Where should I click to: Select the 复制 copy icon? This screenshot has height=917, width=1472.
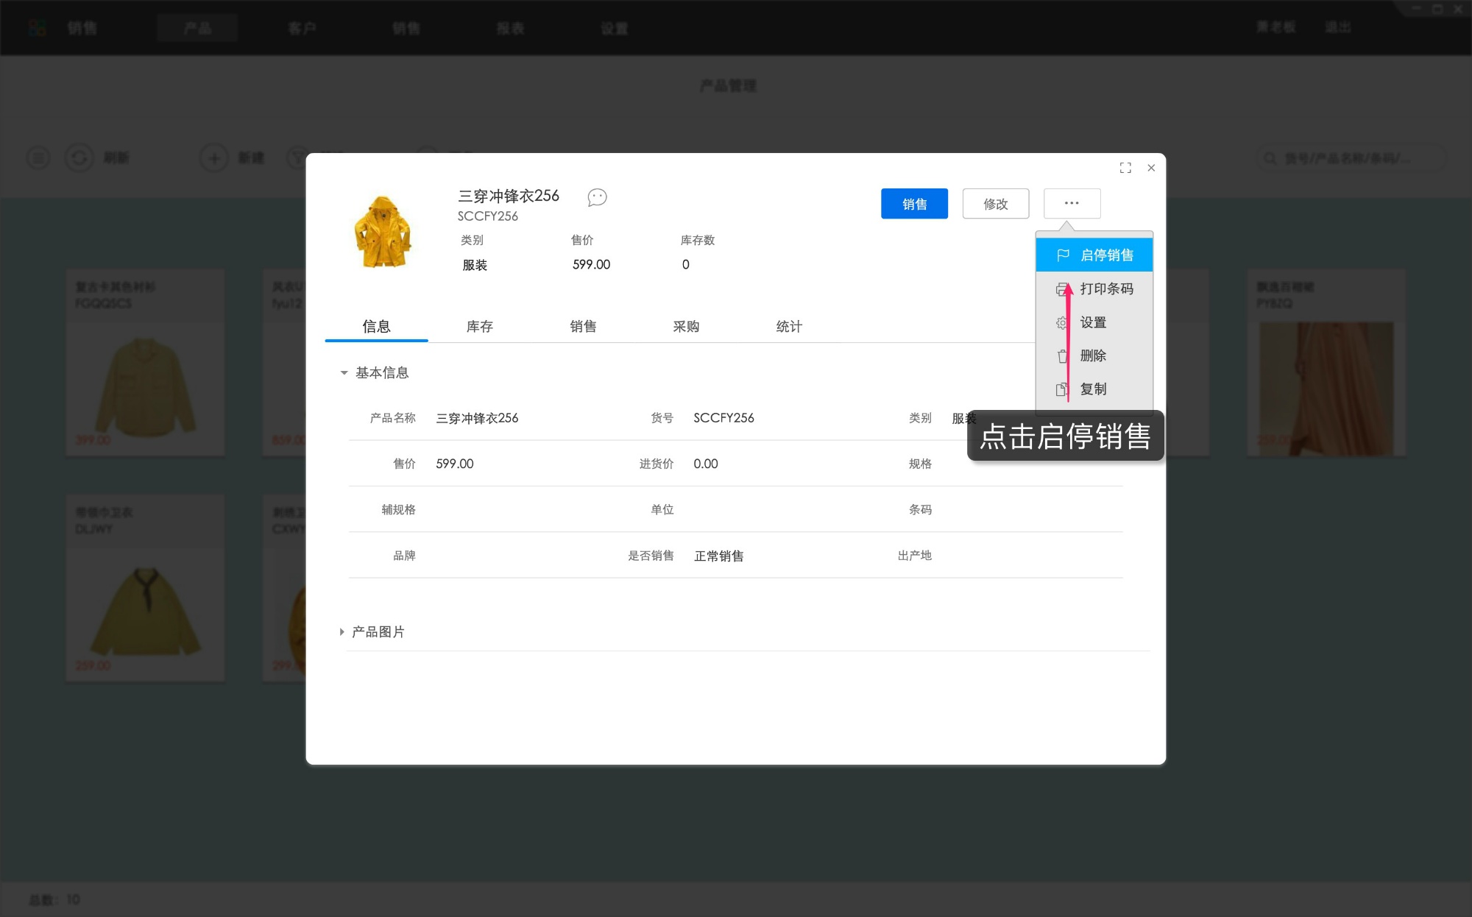coord(1062,389)
